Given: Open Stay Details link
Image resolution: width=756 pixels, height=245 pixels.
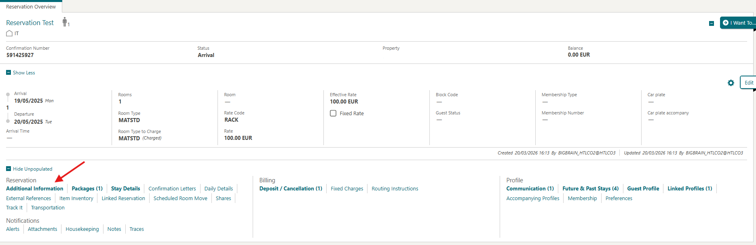Looking at the screenshot, I should [x=125, y=189].
